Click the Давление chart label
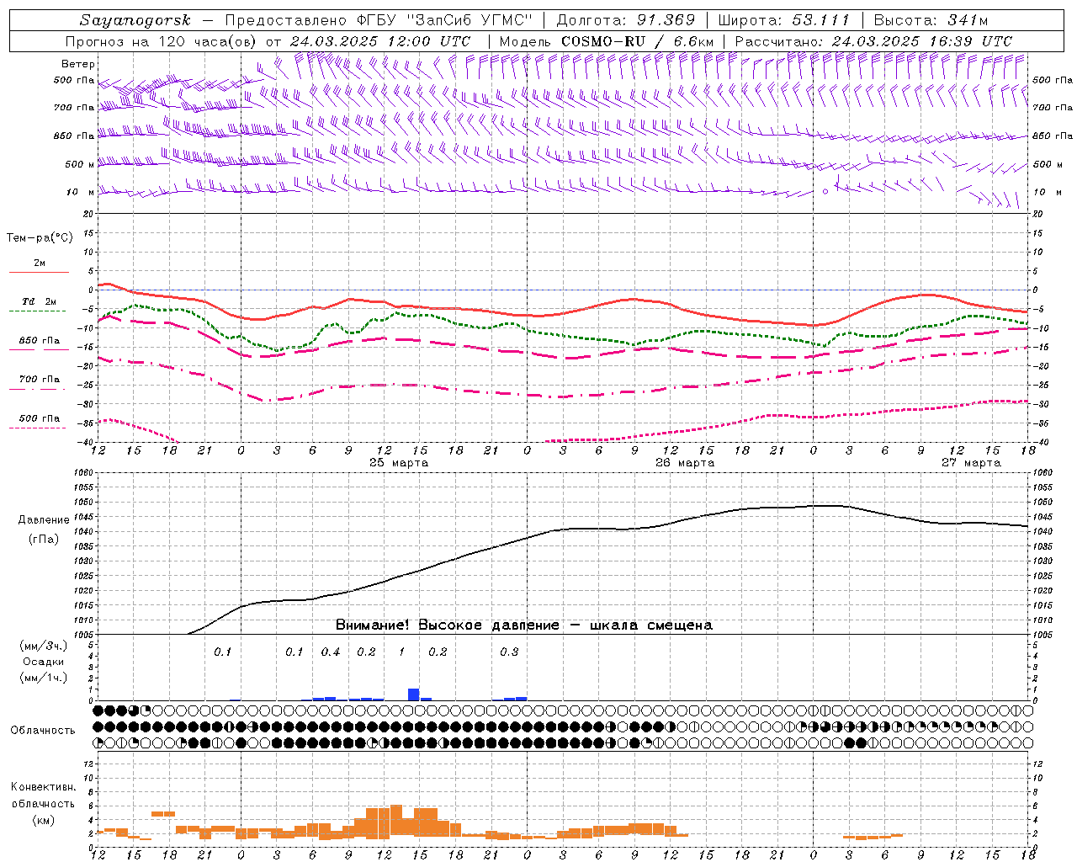The width and height of the screenshot is (1077, 862). (x=44, y=520)
